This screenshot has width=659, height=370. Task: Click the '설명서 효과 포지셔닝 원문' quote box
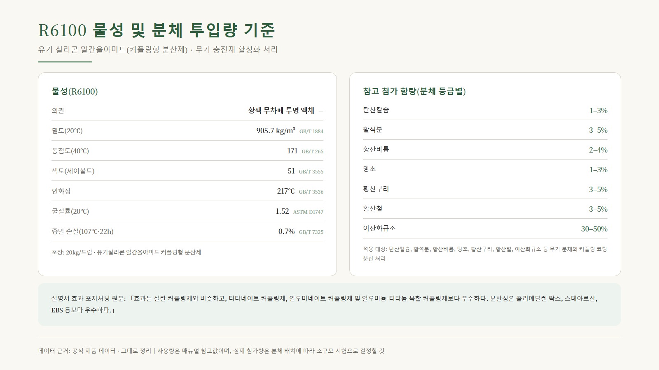329,304
